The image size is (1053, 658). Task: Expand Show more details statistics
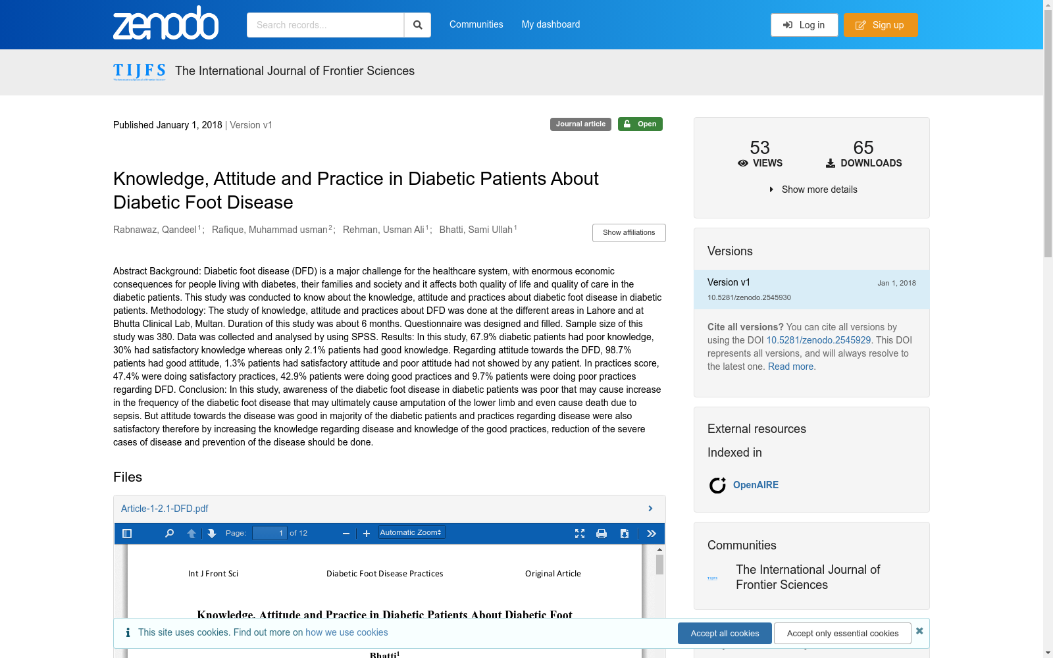813,190
